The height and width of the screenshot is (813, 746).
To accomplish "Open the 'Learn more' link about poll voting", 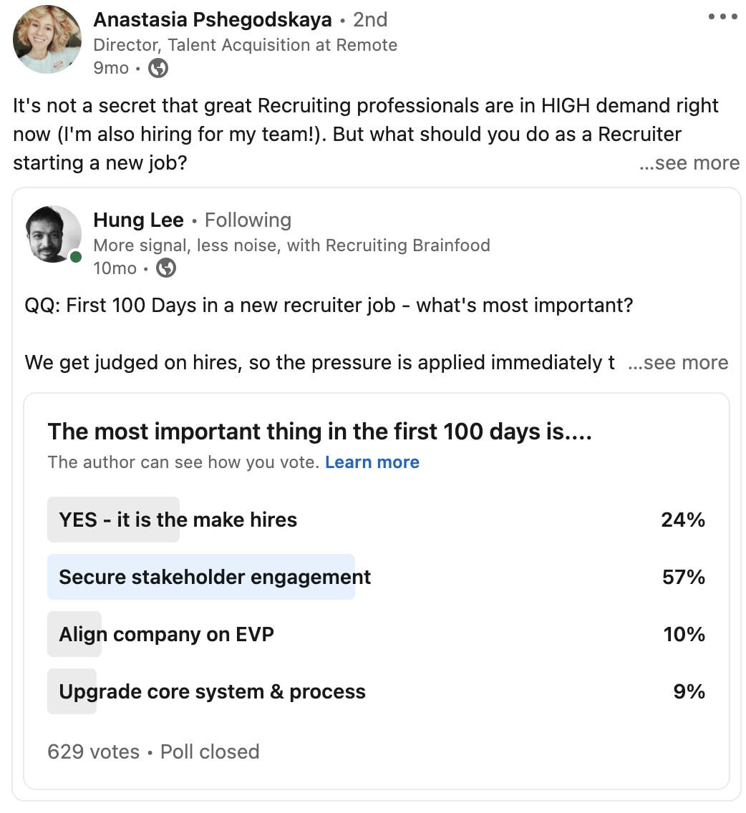I will coord(372,462).
